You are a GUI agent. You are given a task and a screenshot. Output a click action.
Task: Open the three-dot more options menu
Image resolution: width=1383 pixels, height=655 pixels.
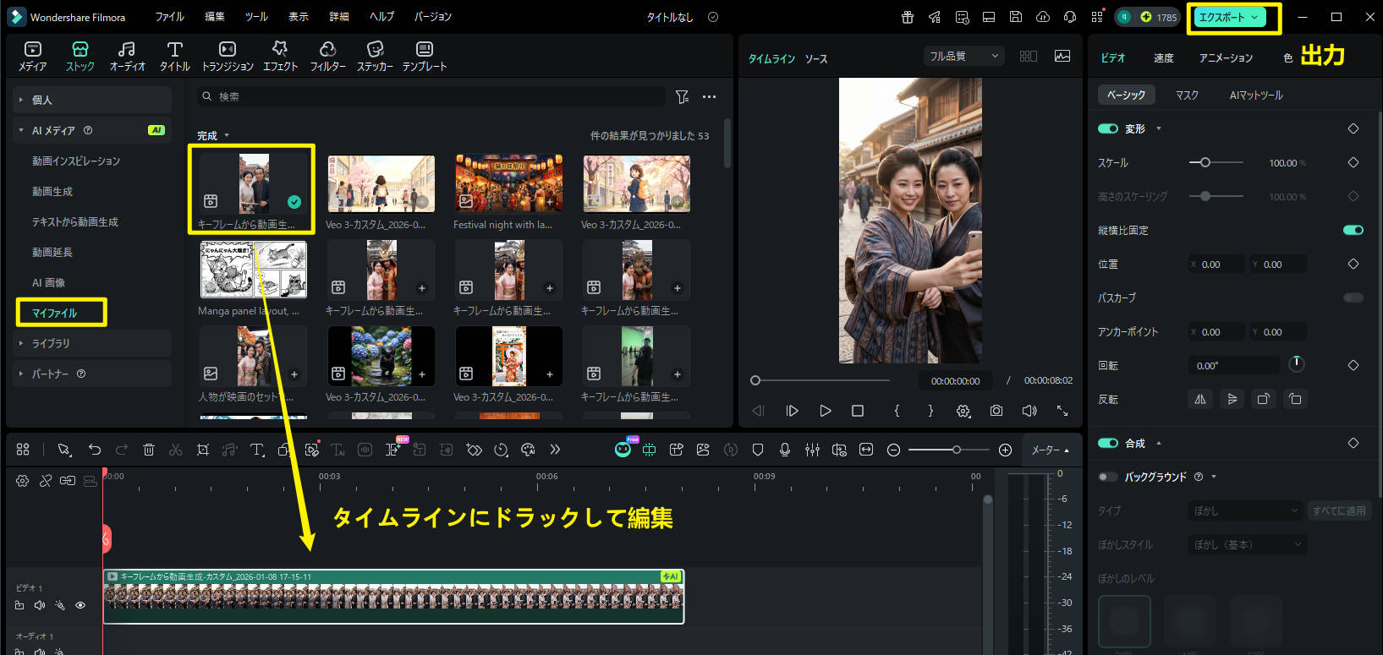click(709, 97)
